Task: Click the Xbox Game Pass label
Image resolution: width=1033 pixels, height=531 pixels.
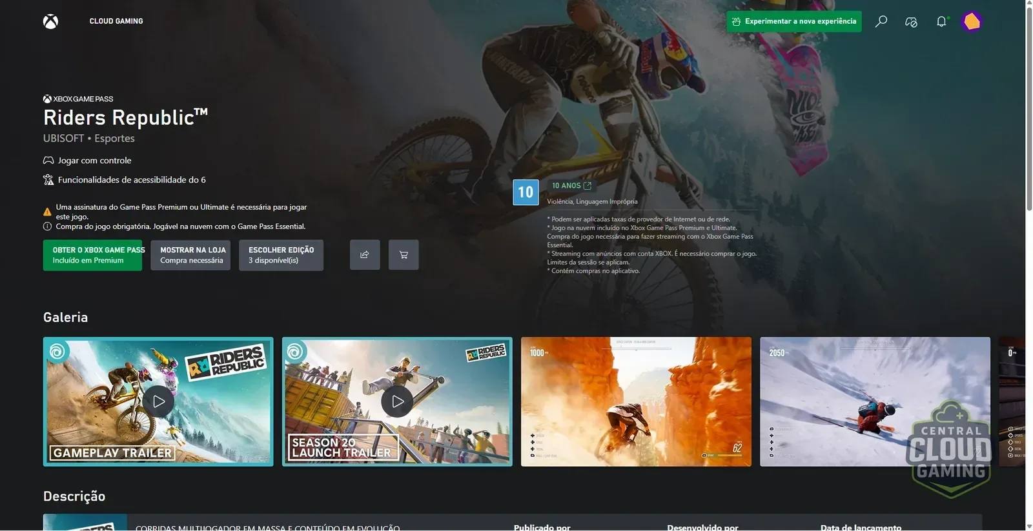Action: point(78,99)
